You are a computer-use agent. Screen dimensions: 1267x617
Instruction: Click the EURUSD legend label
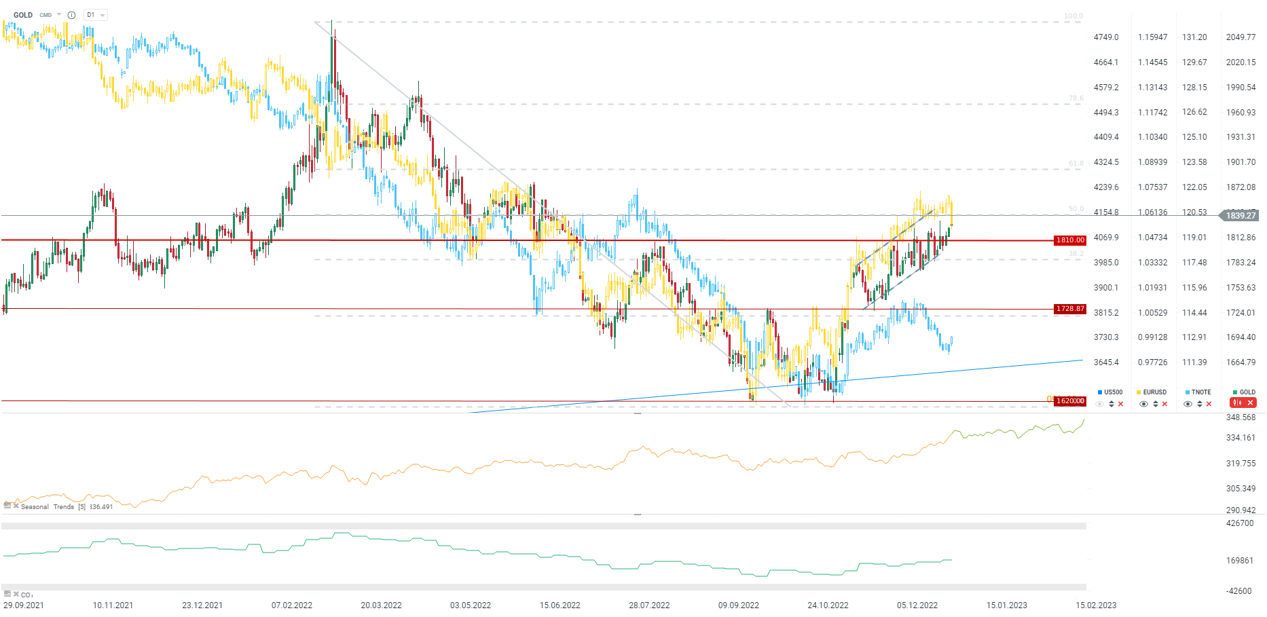point(1155,392)
